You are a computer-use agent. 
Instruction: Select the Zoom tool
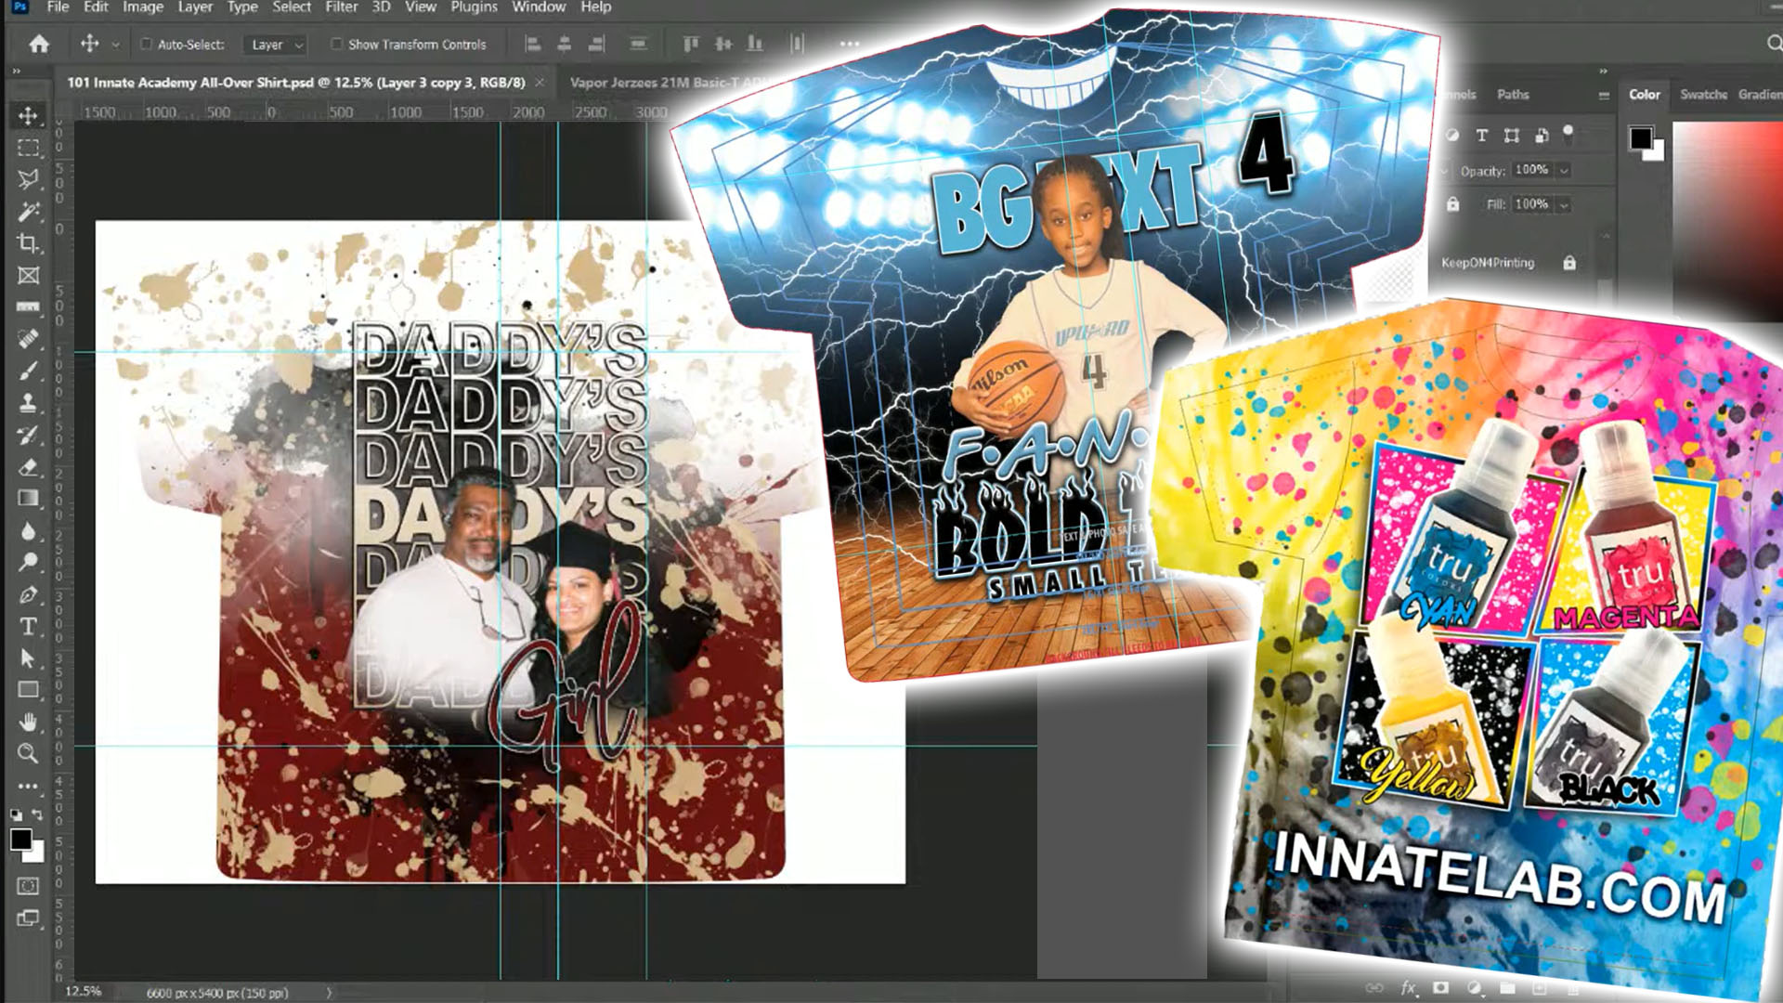pos(28,753)
